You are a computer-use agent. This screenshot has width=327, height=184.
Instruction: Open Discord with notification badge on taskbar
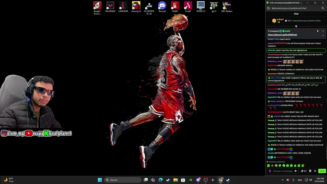click(x=198, y=180)
